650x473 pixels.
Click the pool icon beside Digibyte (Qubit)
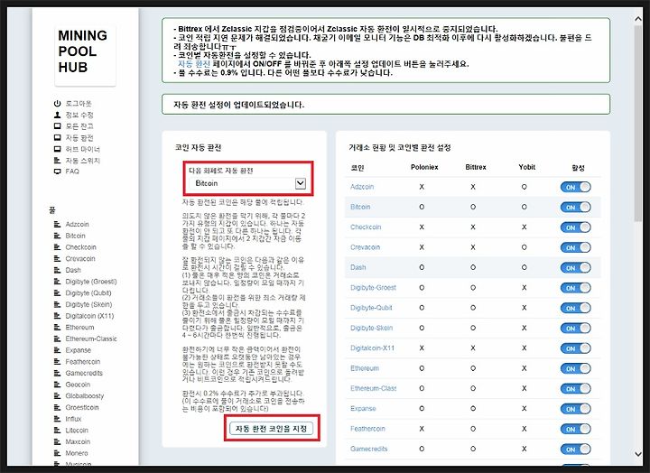57,293
